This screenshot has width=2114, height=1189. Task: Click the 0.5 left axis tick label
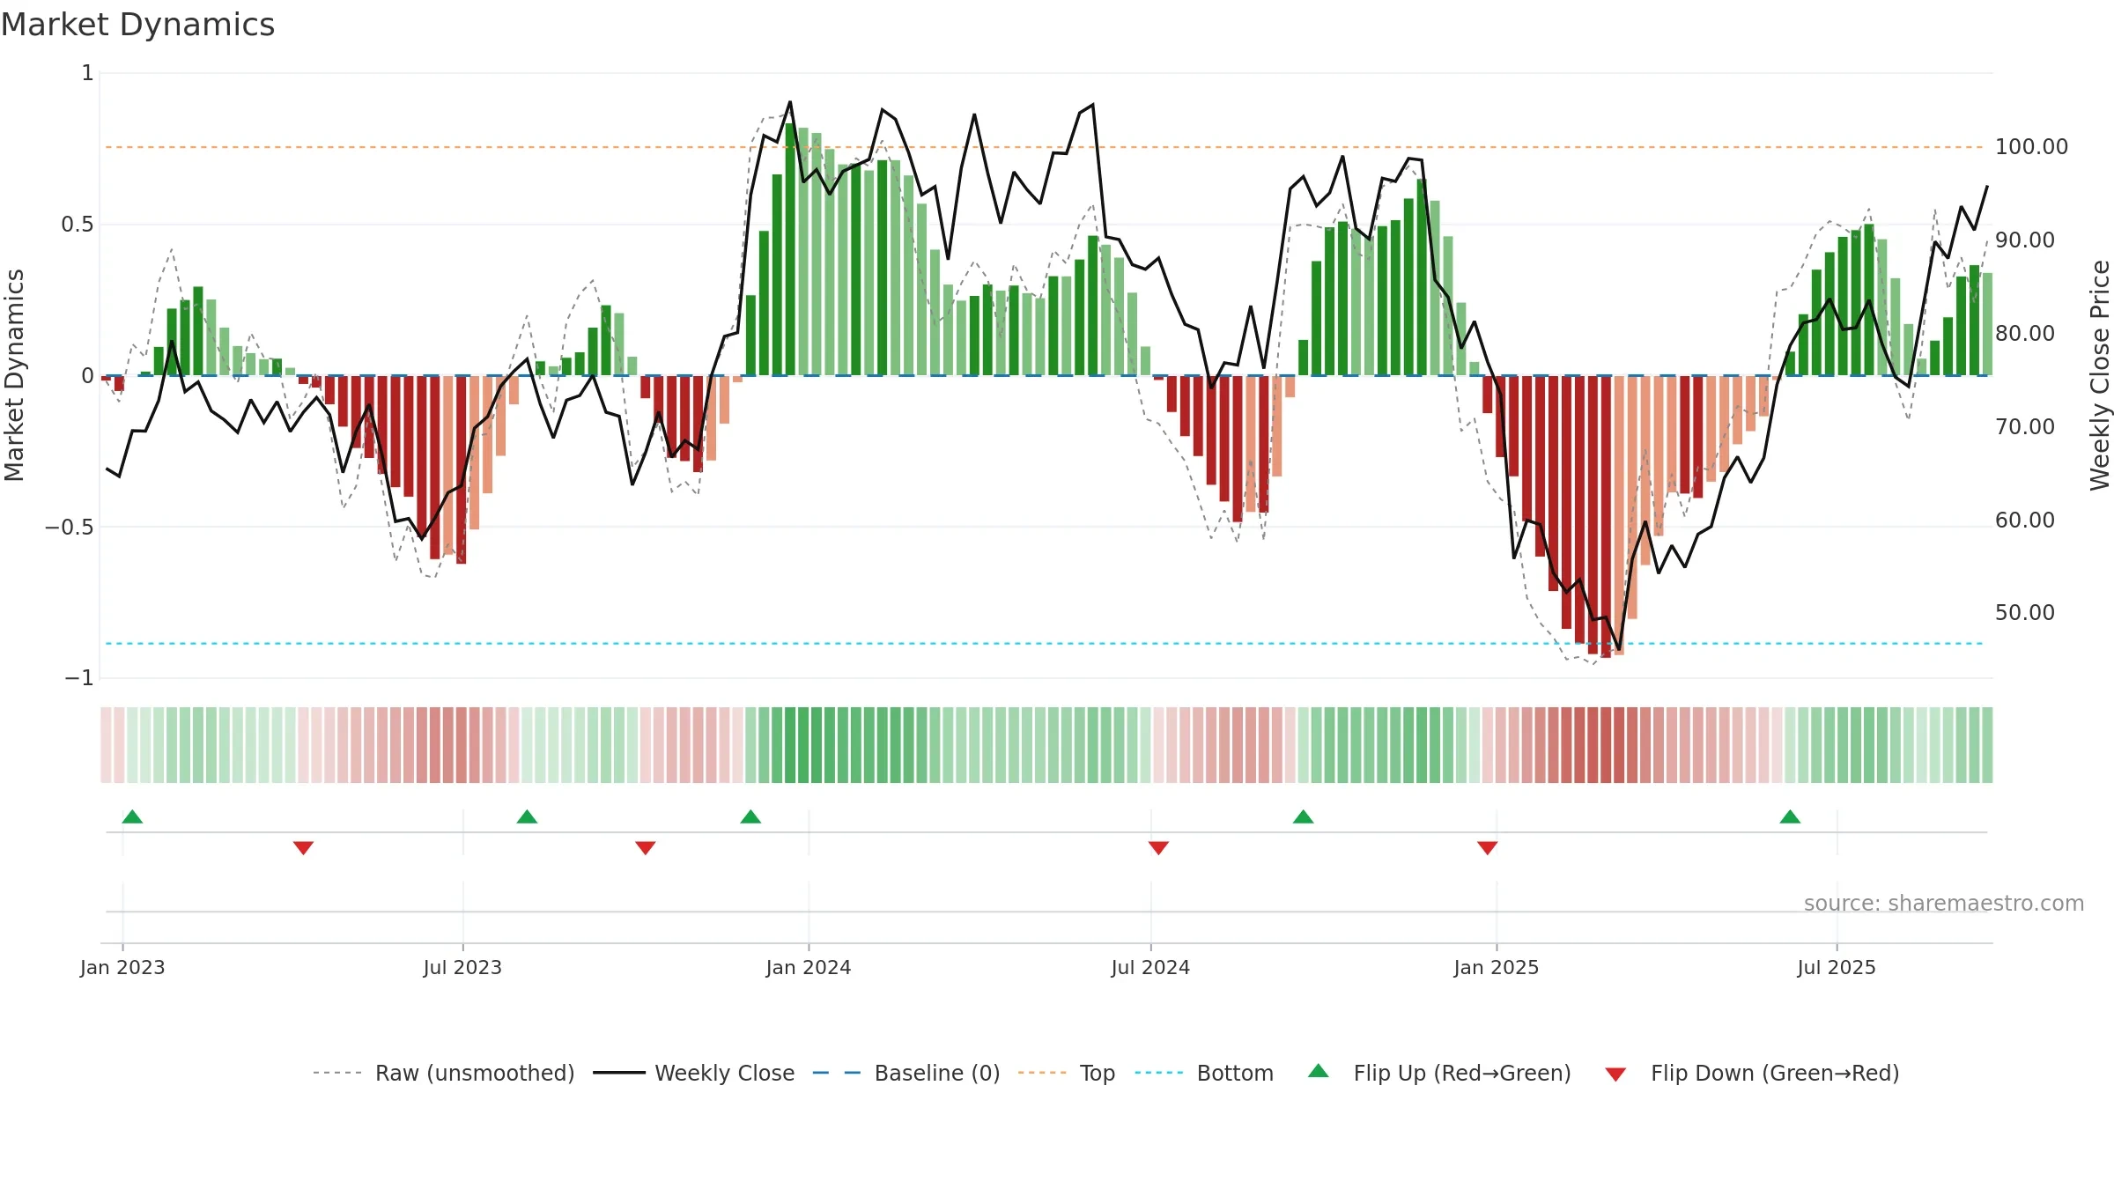pos(78,225)
